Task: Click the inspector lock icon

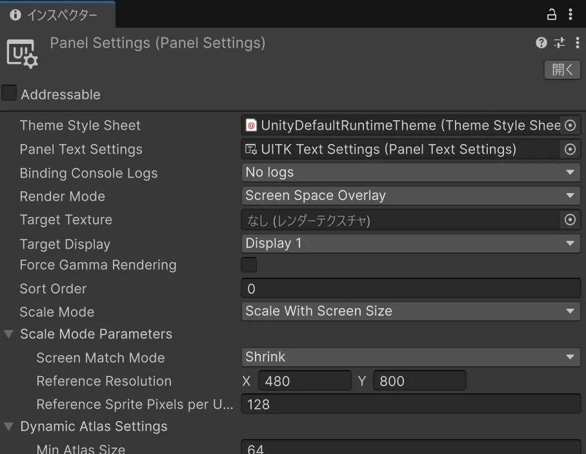Action: point(552,14)
